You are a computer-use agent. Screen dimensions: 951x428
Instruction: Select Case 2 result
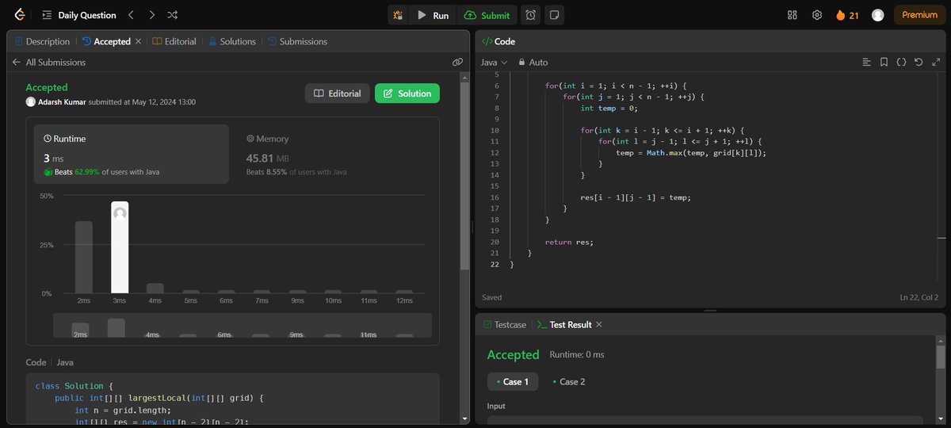coord(569,381)
